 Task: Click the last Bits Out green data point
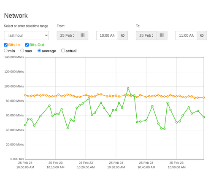[204, 117]
